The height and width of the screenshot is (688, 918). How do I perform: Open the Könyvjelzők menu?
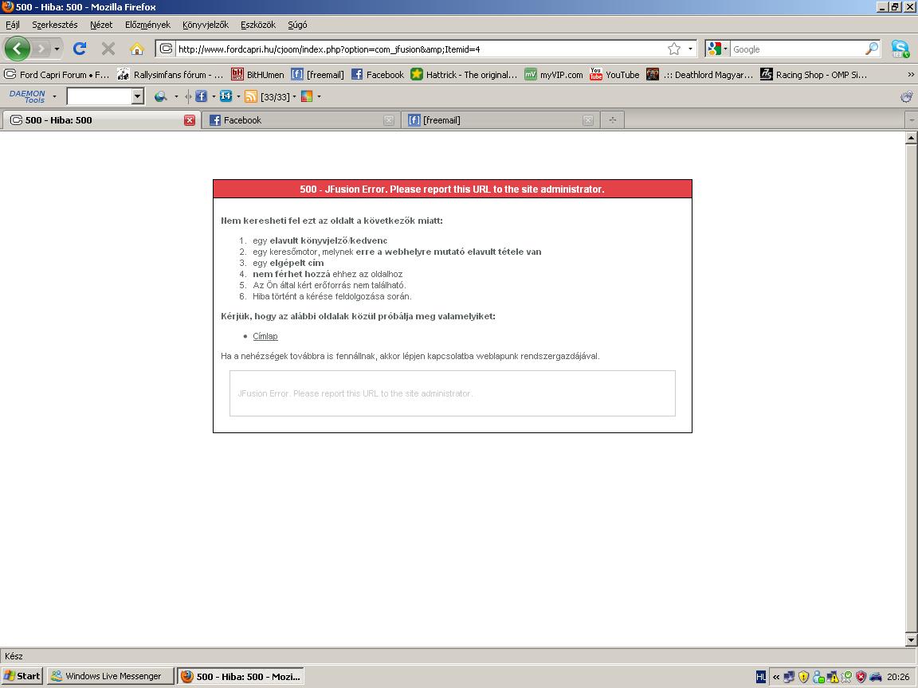tap(205, 25)
